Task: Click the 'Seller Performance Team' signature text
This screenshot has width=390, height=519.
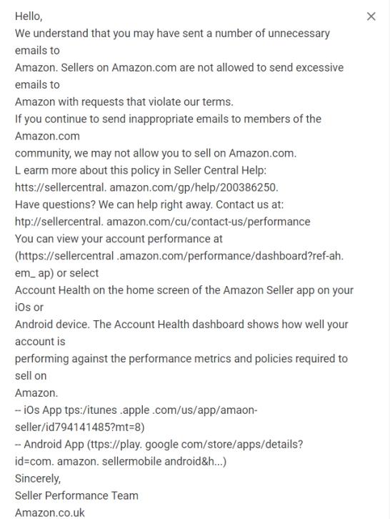Action: point(76,495)
